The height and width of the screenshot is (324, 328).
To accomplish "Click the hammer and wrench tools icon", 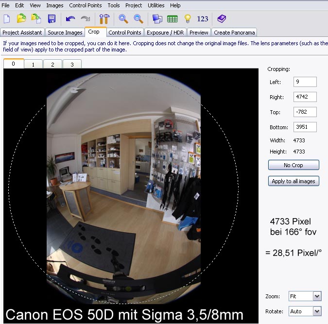I will tap(104, 19).
